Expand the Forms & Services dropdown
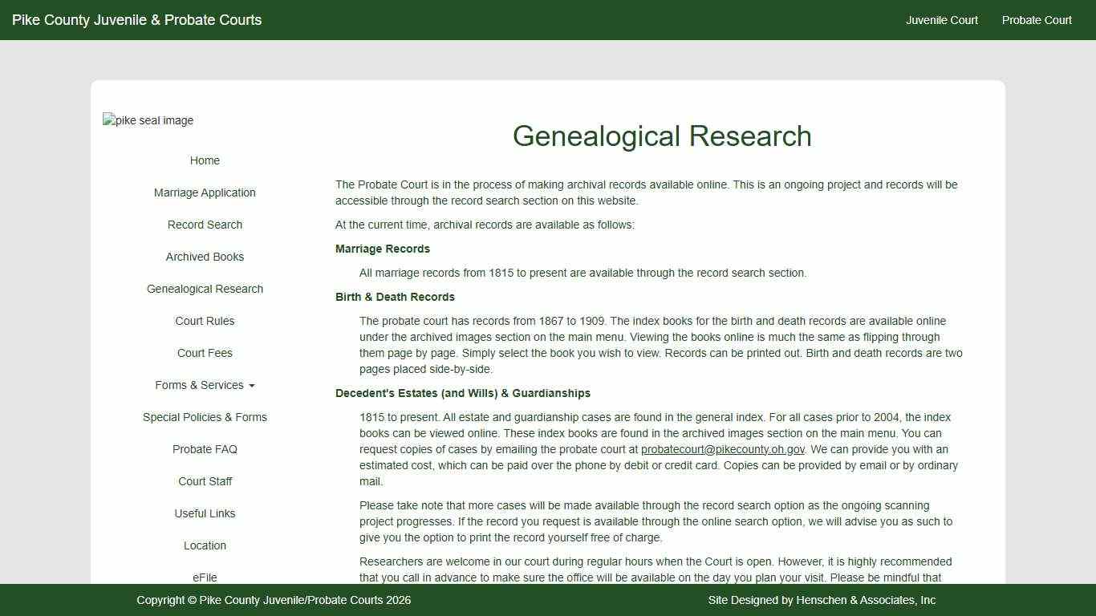Viewport: 1096px width, 616px height. [205, 385]
